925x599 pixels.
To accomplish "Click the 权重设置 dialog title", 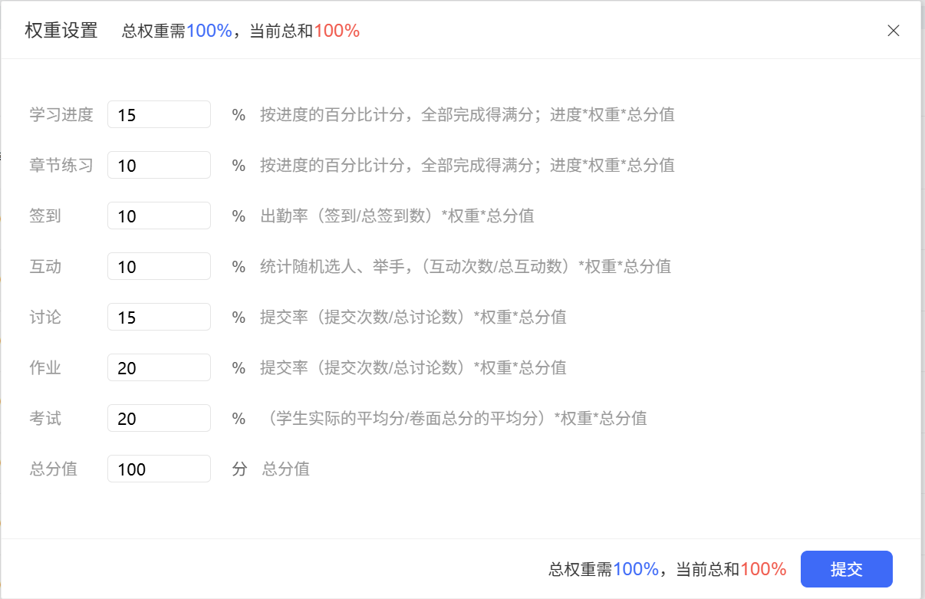I will [61, 31].
